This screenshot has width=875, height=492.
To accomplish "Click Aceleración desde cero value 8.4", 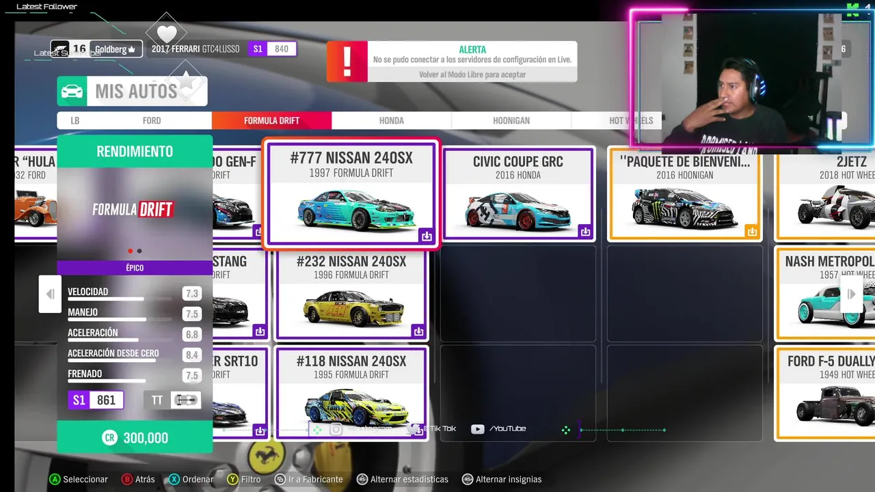I will (x=192, y=355).
